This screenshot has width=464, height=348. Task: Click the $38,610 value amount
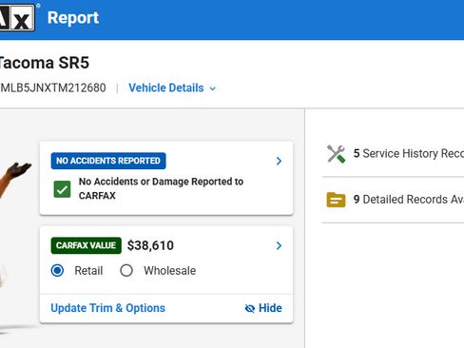tap(150, 245)
